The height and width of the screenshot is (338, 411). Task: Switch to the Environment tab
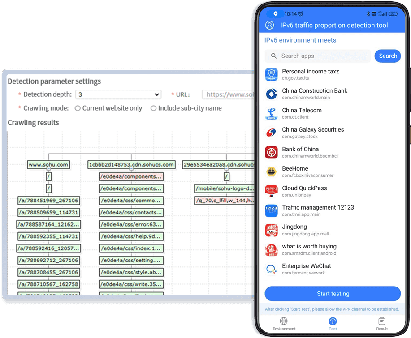click(x=284, y=324)
